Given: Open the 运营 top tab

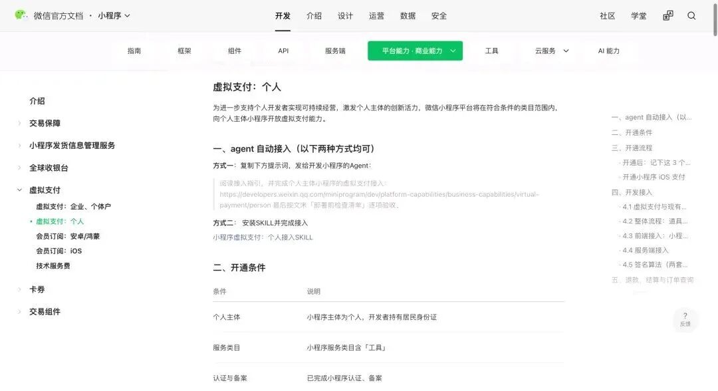Looking at the screenshot, I should point(376,15).
